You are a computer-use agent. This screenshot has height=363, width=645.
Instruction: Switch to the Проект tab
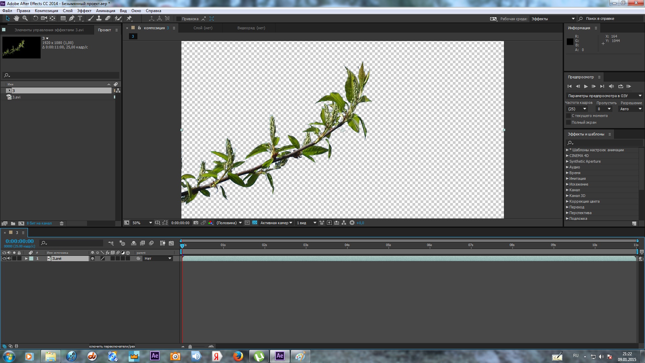point(104,30)
